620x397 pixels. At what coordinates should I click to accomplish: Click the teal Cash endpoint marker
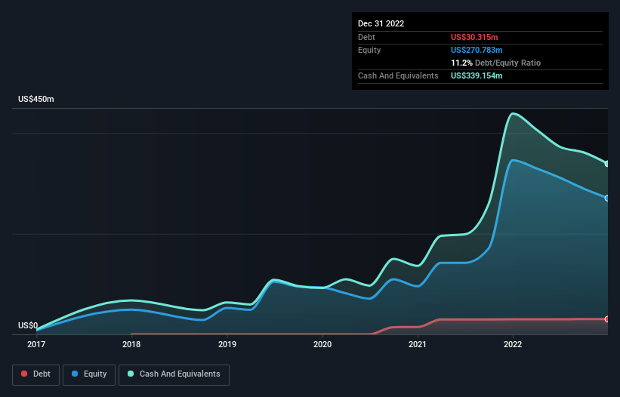tap(607, 164)
